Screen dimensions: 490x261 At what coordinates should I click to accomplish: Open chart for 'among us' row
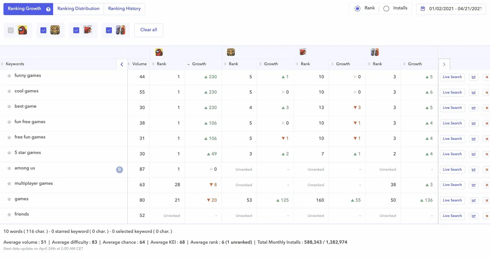pyautogui.click(x=474, y=170)
